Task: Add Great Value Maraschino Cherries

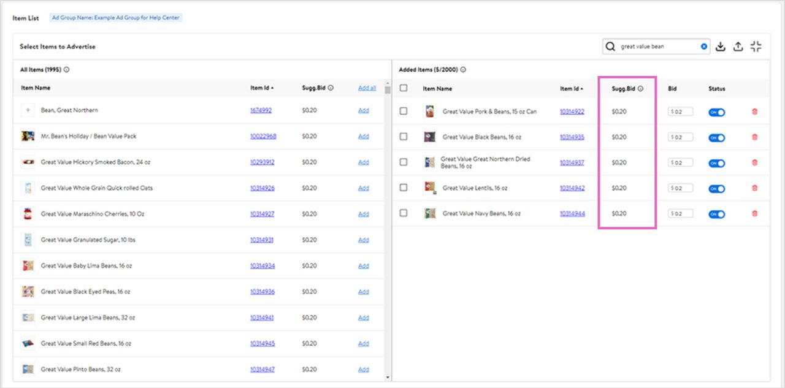Action: [364, 214]
